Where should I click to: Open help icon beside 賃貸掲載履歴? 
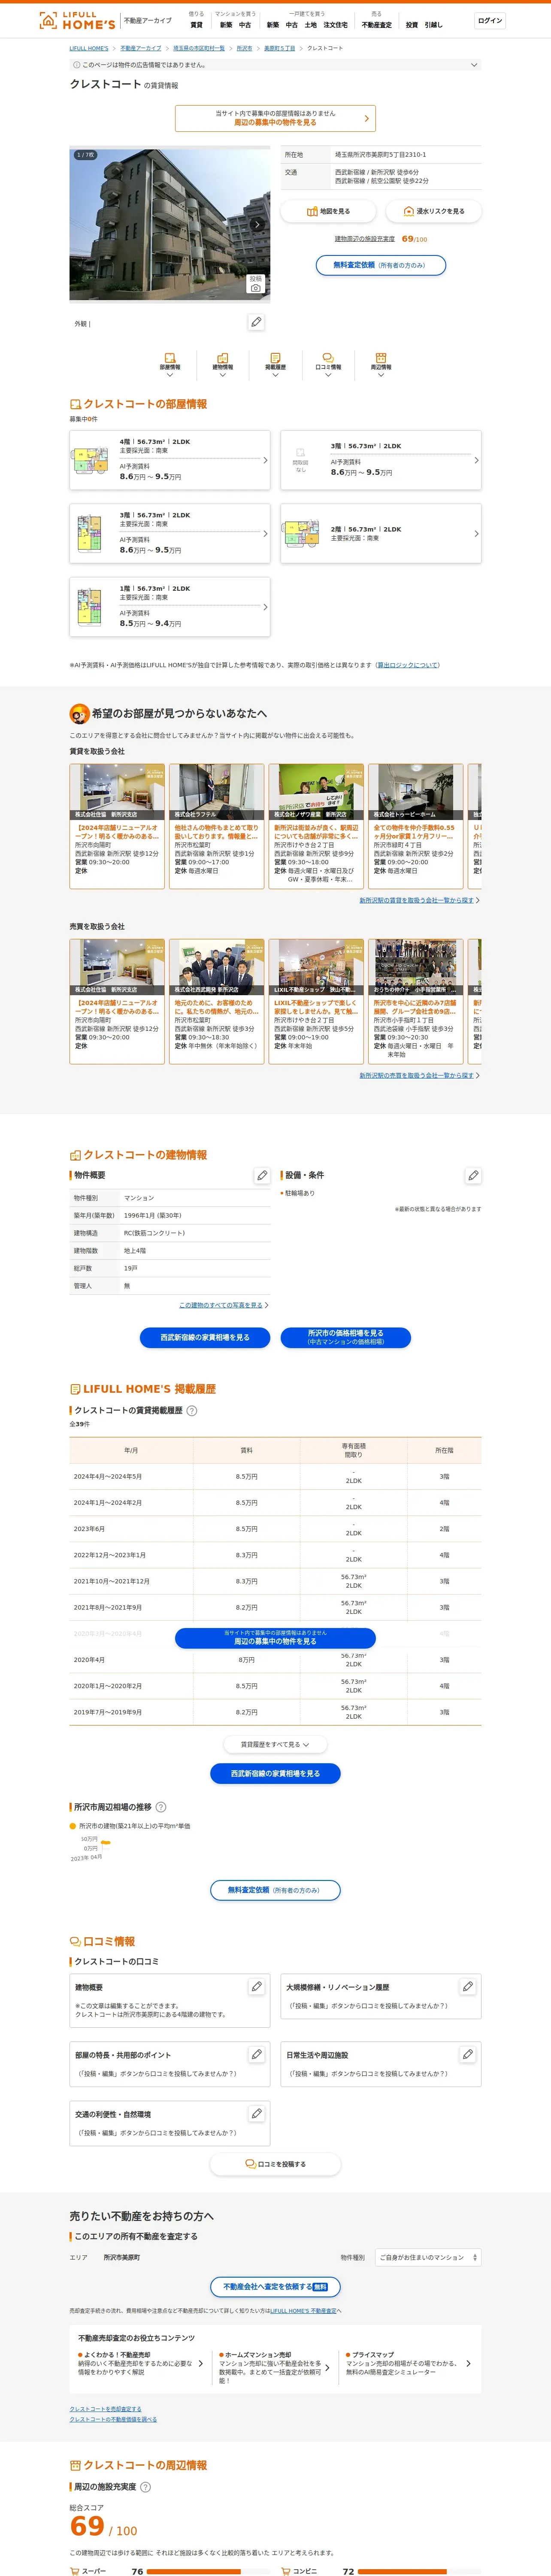[192, 1411]
